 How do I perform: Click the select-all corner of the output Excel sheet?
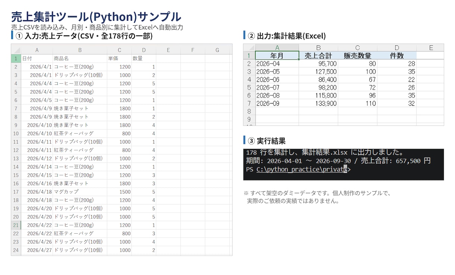250,48
